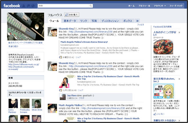This screenshot has width=188, height=123.
Task: Open the seafood paella ad image
Action: [163, 47]
